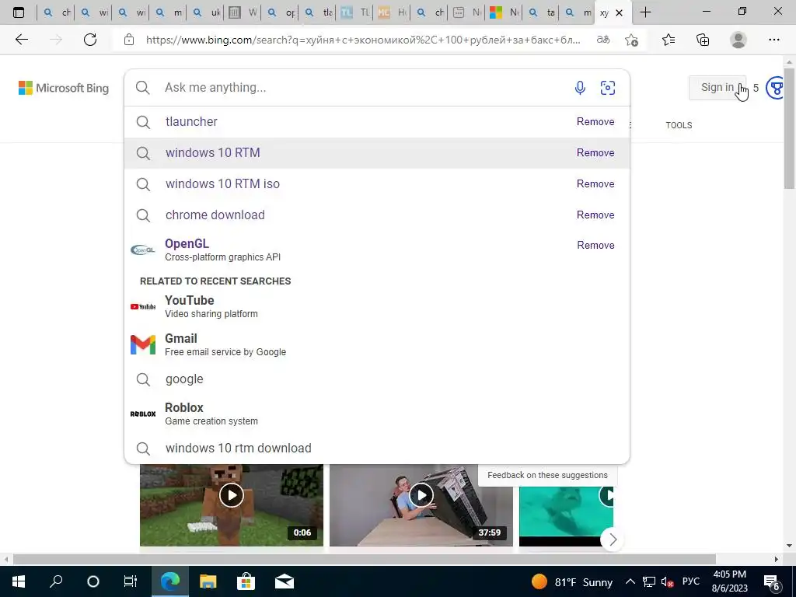Viewport: 796px width, 597px height.
Task: Click the browser Back arrow
Action: 21,40
